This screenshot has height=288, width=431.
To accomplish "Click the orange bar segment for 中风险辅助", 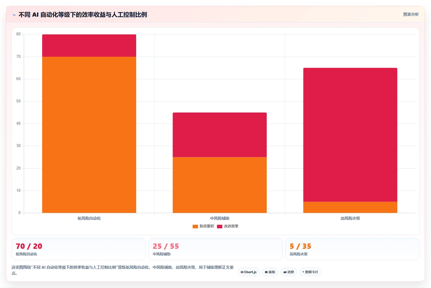I will (220, 185).
